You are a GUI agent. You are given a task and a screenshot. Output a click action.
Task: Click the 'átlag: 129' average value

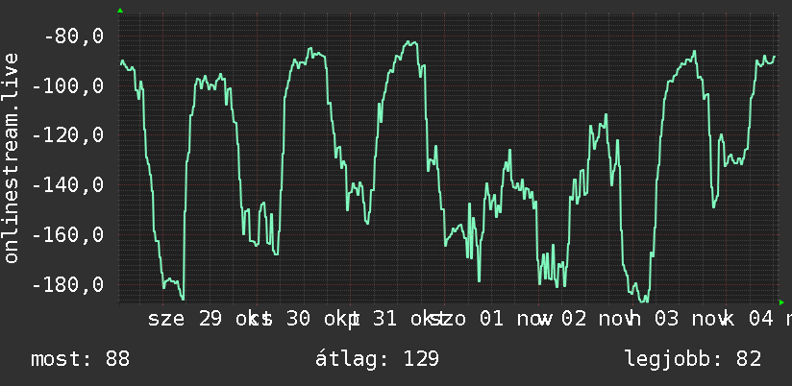point(378,359)
